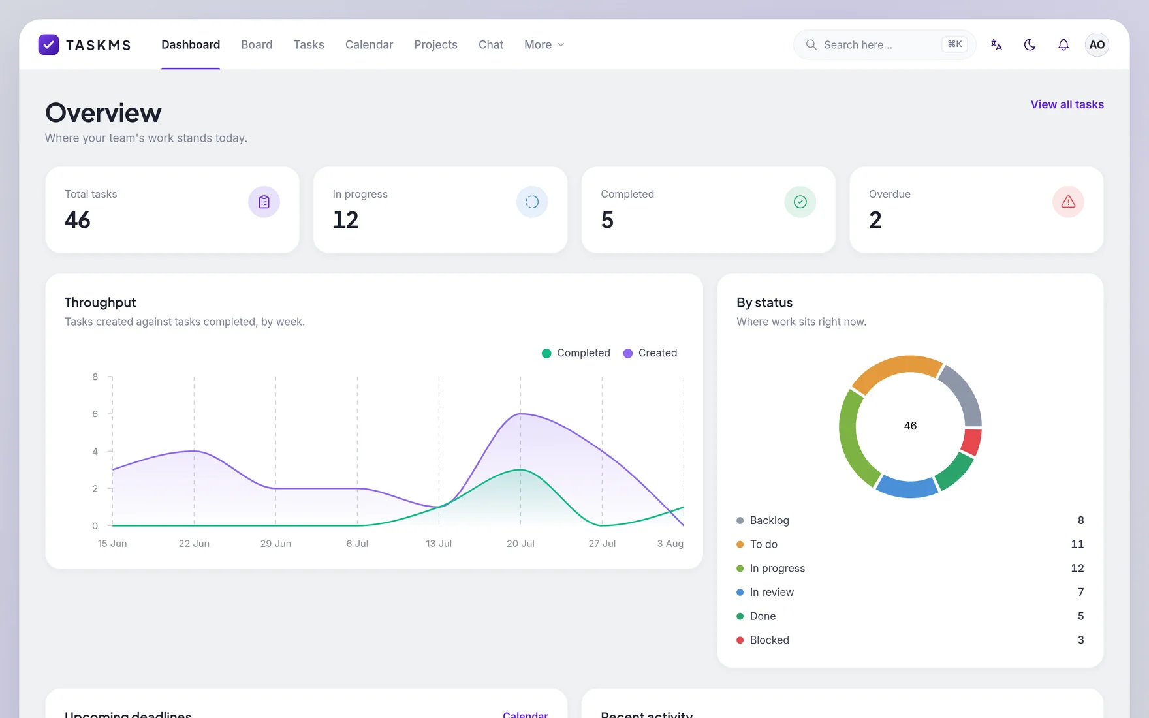Click the In progress green legend dot
Viewport: 1149px width, 718px height.
tap(740, 569)
